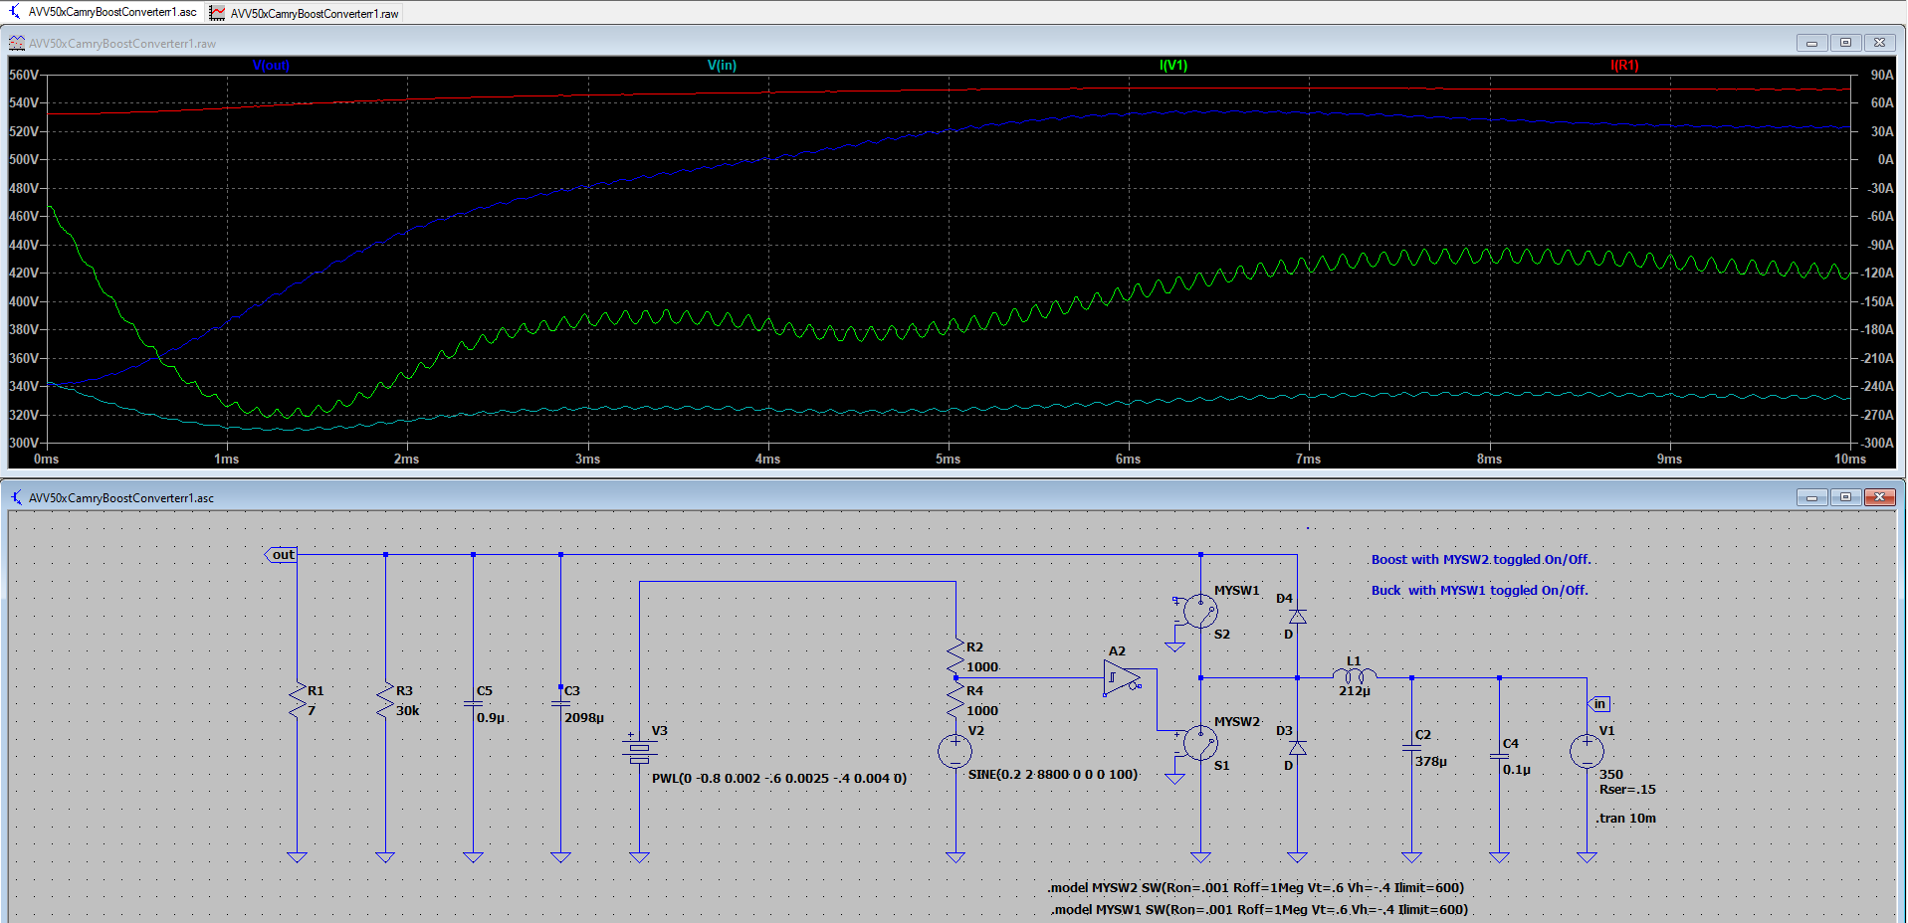Click the .model MYSW2 directive text
This screenshot has height=923, width=1908.
click(1255, 887)
